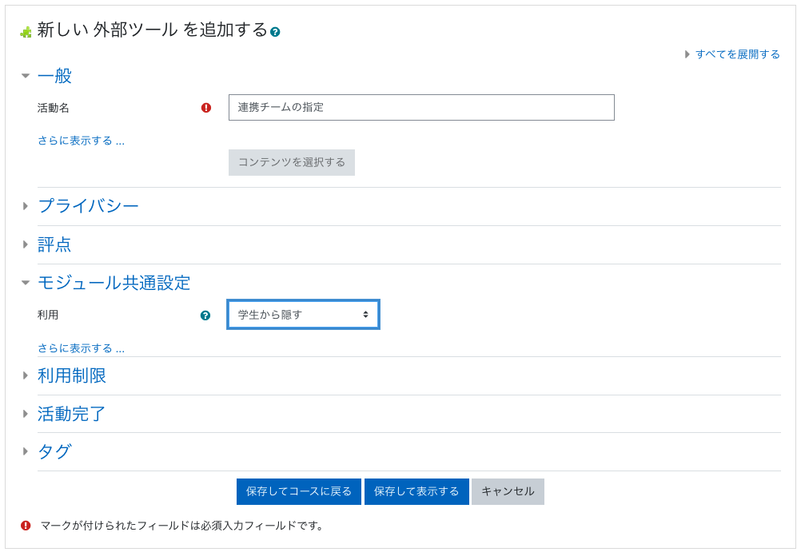Image resolution: width=801 pixels, height=552 pixels.
Task: Click さらに表示する under モジュール共通設定
Action: pos(81,348)
